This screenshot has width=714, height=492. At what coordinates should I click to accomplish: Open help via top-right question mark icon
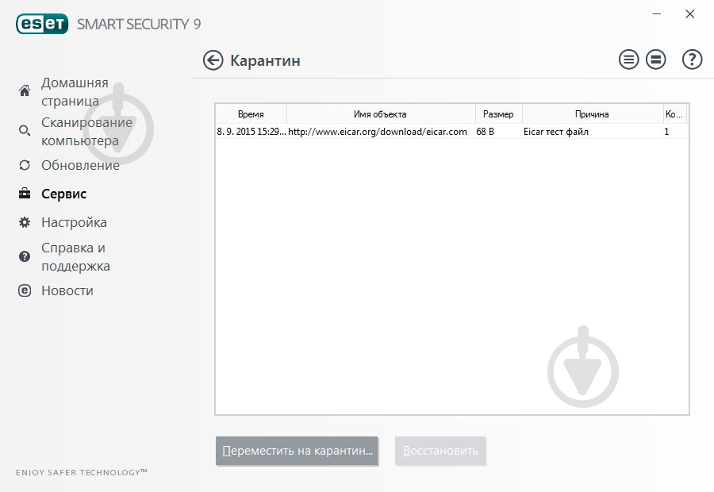point(691,59)
